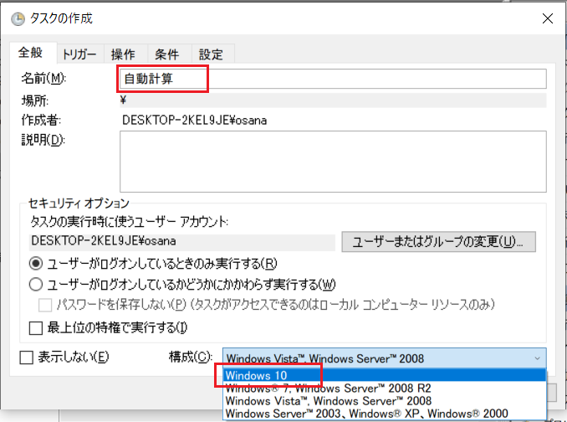Image resolution: width=567 pixels, height=422 pixels.
Task: Click ユーザーまたはグループの変更 button
Action: [x=438, y=241]
